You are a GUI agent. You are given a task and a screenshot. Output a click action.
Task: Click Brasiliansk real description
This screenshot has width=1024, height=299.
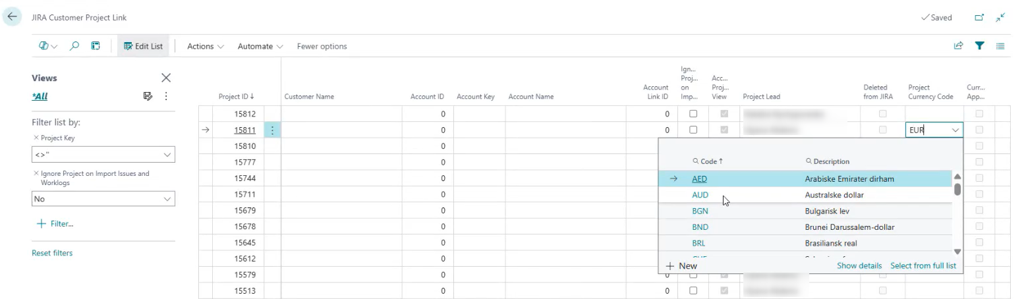pyautogui.click(x=831, y=243)
